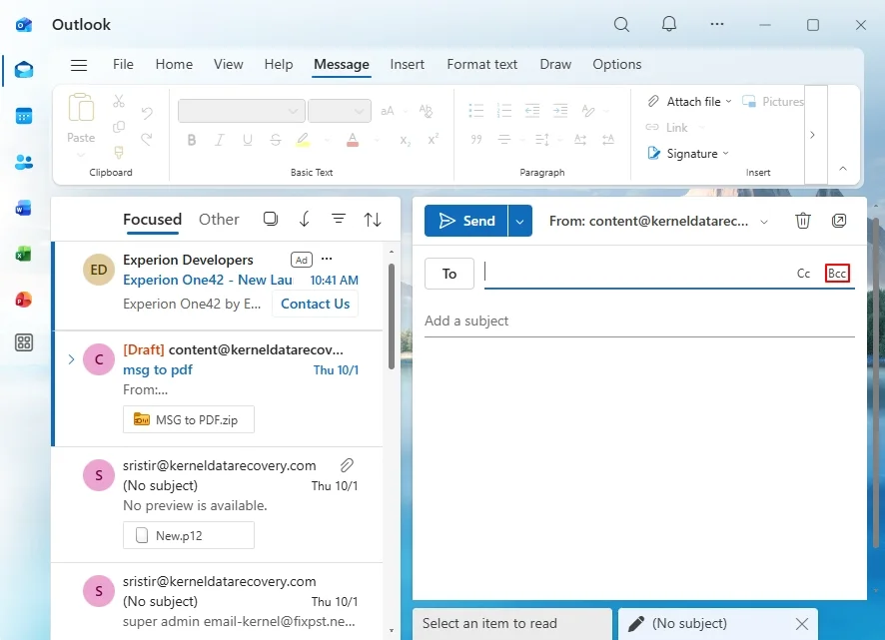Open the Calendar app in sidebar
The width and height of the screenshot is (885, 640).
(x=24, y=116)
